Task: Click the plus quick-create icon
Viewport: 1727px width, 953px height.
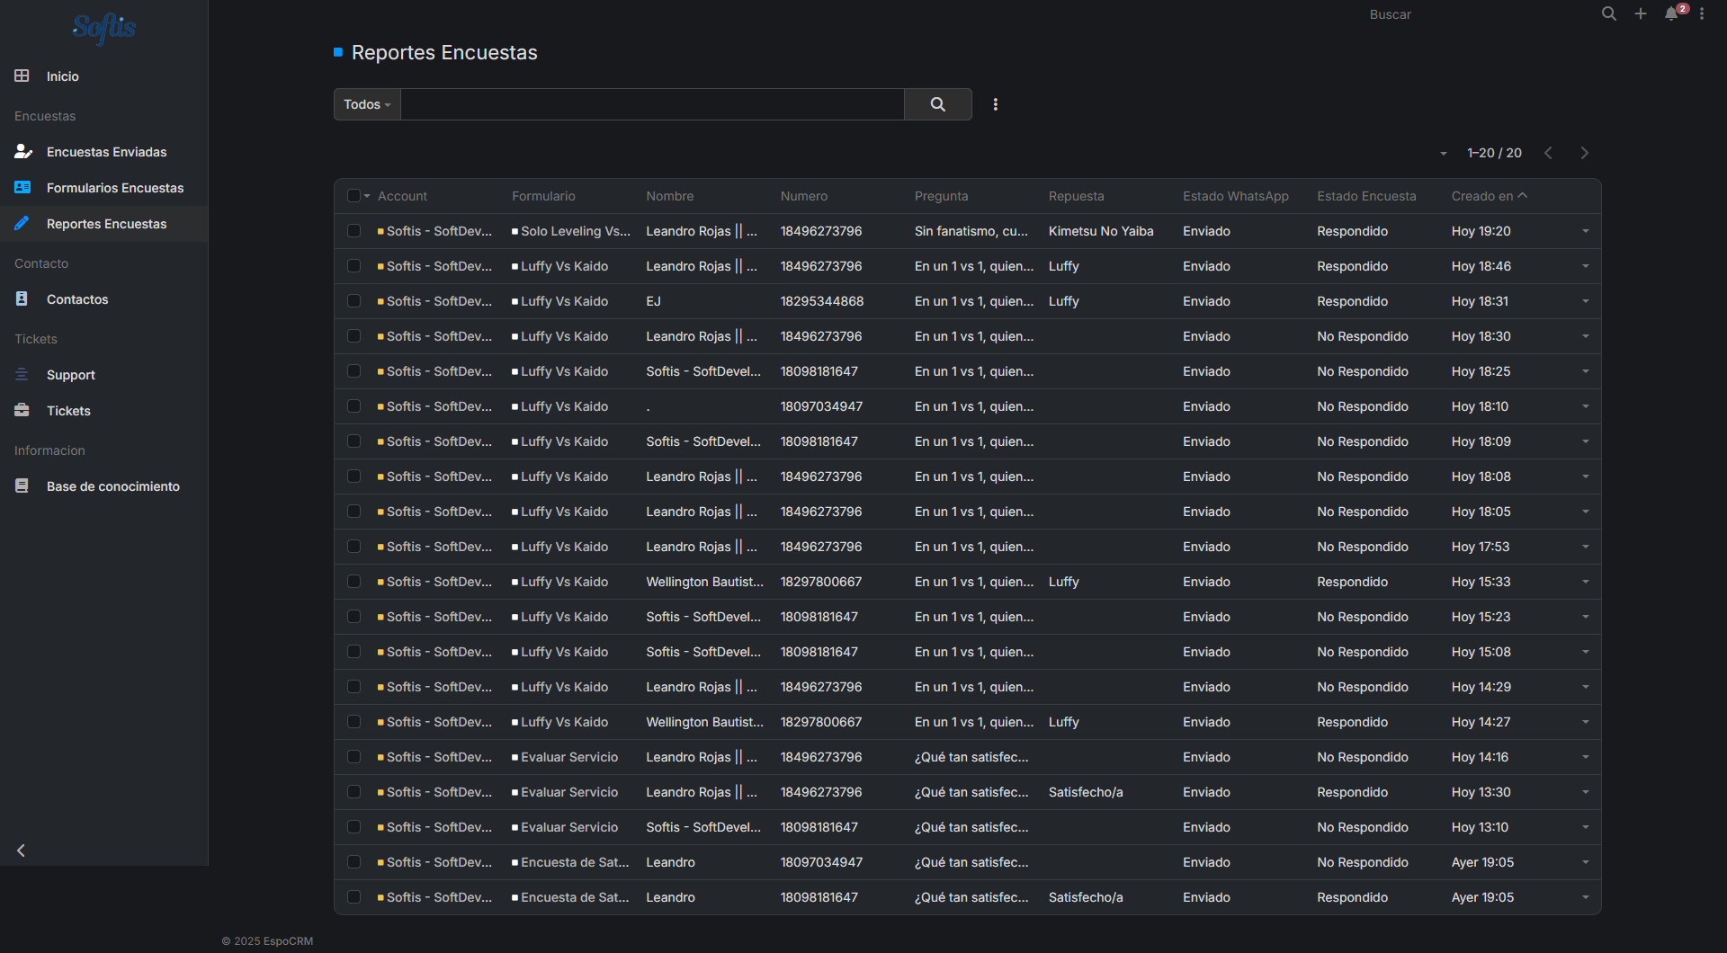Action: point(1641,13)
